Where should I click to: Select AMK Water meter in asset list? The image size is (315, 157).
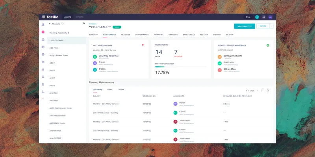(x=57, y=123)
